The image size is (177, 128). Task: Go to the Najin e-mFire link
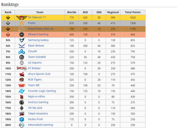[x=36, y=97]
